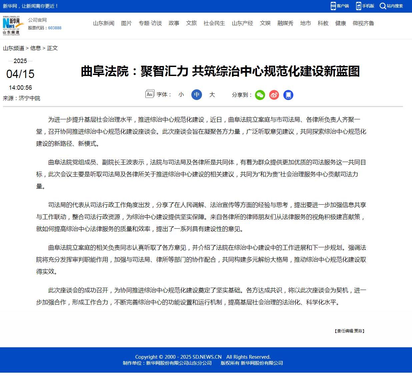The image size is (412, 376).
Task: Click the 手机版 text link
Action: click(x=368, y=6)
